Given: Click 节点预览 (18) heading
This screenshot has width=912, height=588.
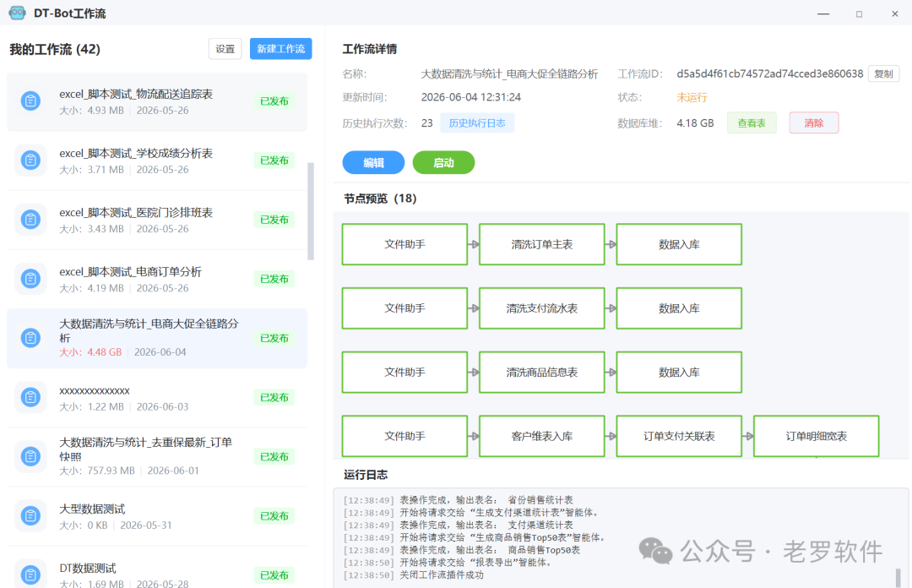Looking at the screenshot, I should tap(380, 199).
